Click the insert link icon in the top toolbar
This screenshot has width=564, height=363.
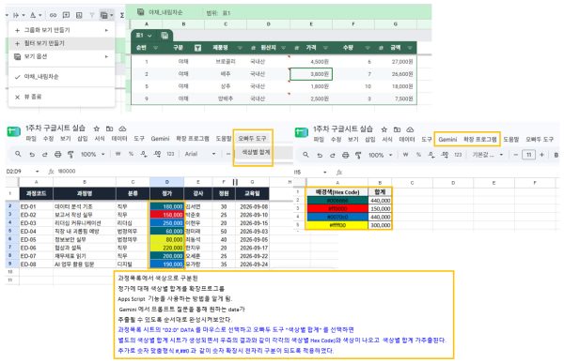53,15
